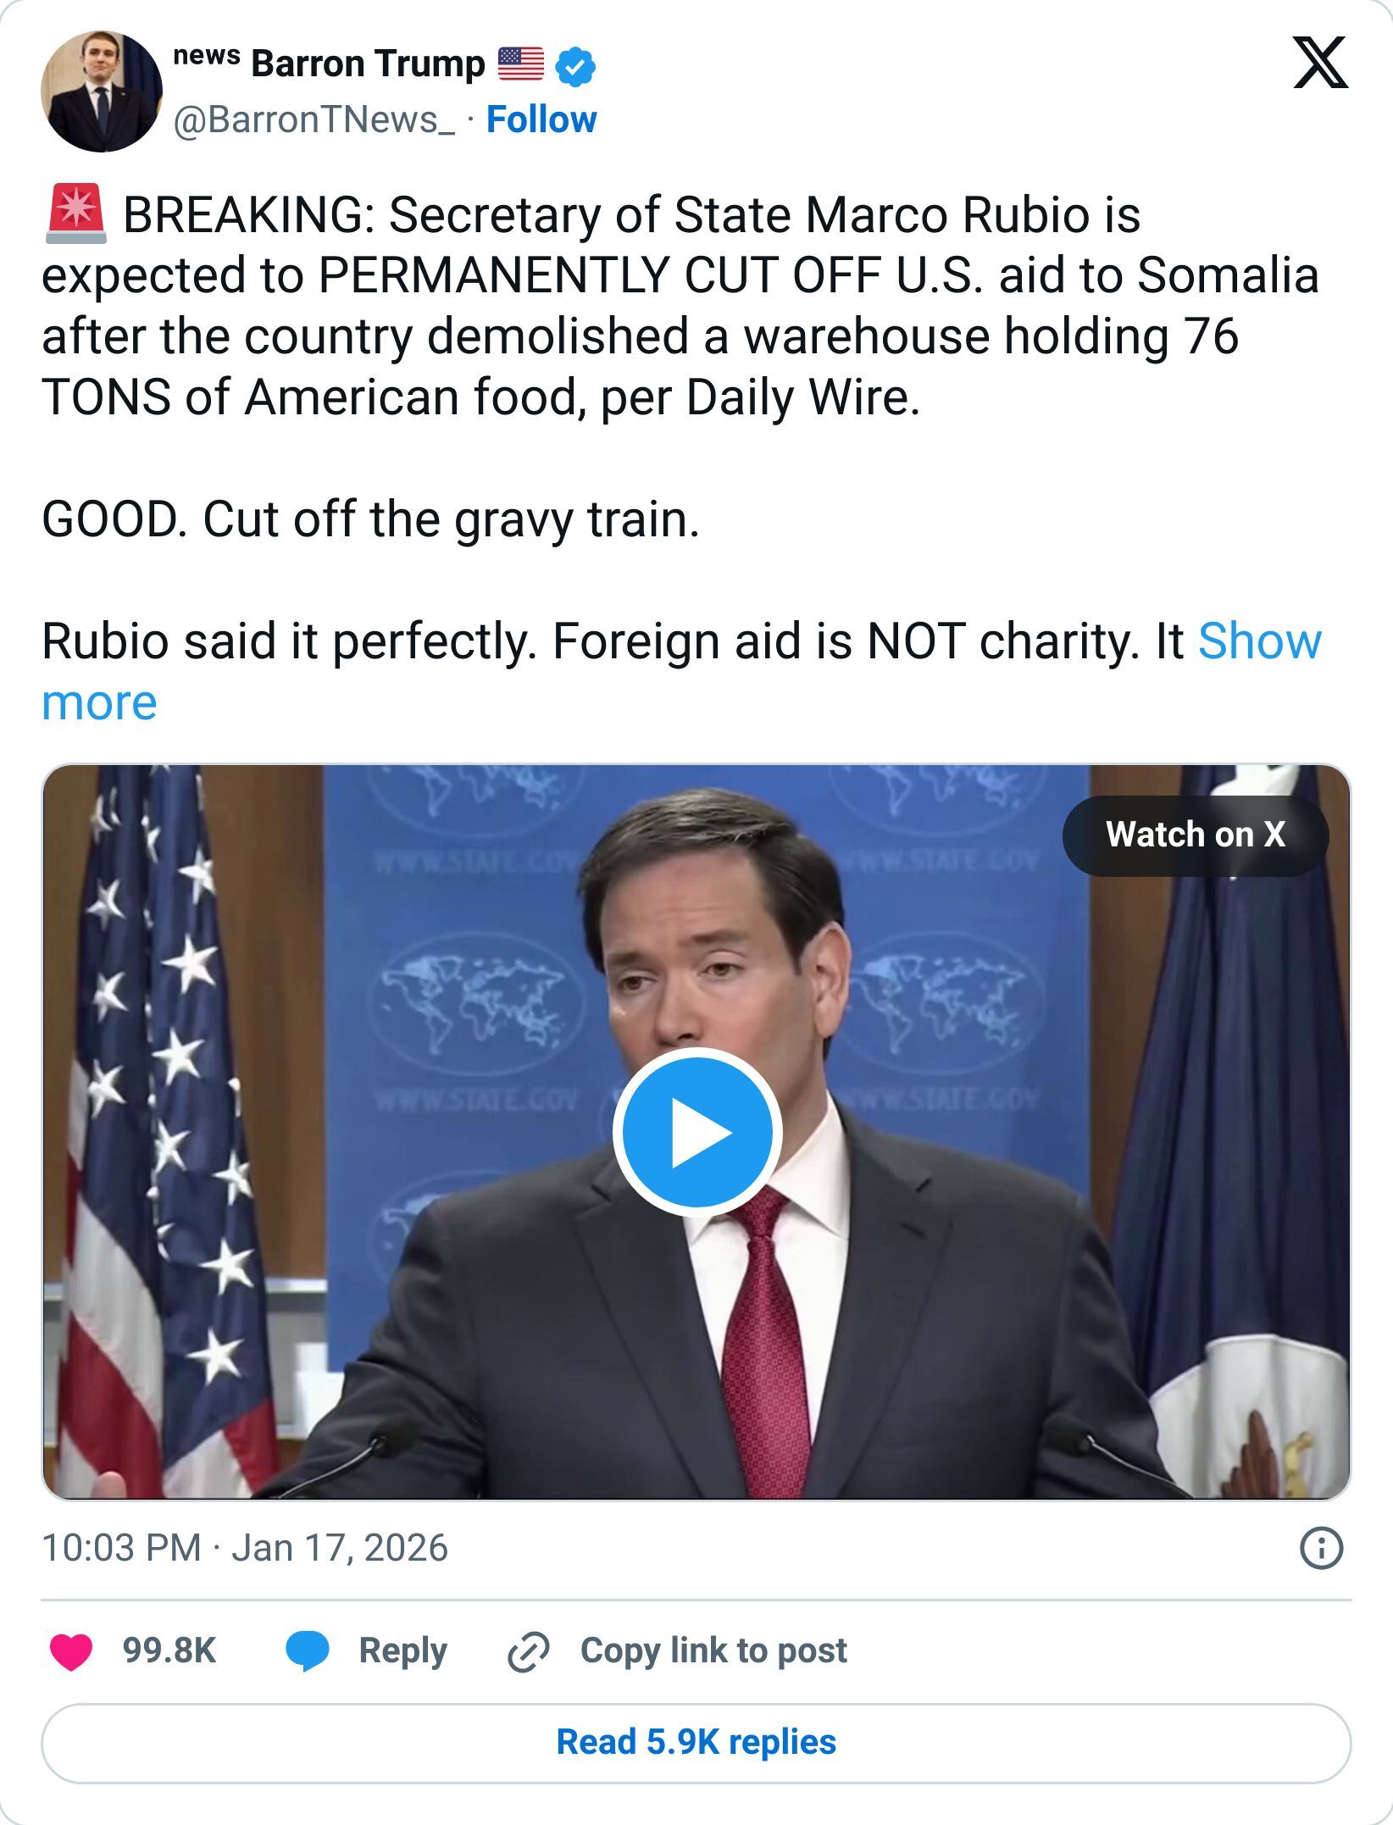Image resolution: width=1393 pixels, height=1825 pixels.
Task: Click the reply speech bubble icon
Action: tap(308, 1650)
